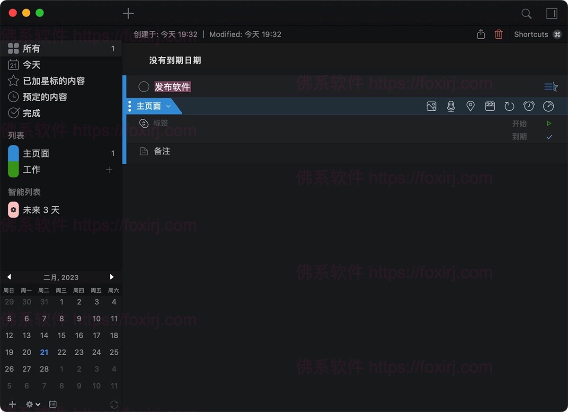568x412 pixels.
Task: Open the calendar icon in the bottom bar
Action: point(53,404)
